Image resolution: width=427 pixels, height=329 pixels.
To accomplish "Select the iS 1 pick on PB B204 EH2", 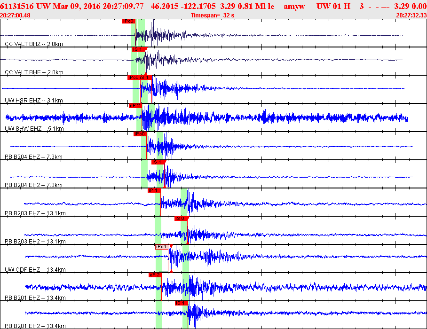I will click(x=158, y=162).
